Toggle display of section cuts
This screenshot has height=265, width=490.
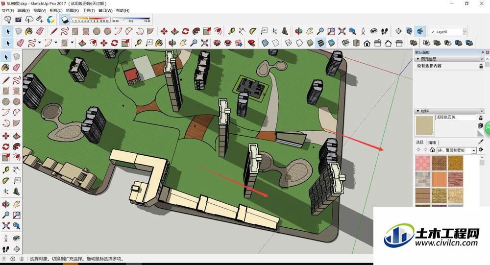420,31
